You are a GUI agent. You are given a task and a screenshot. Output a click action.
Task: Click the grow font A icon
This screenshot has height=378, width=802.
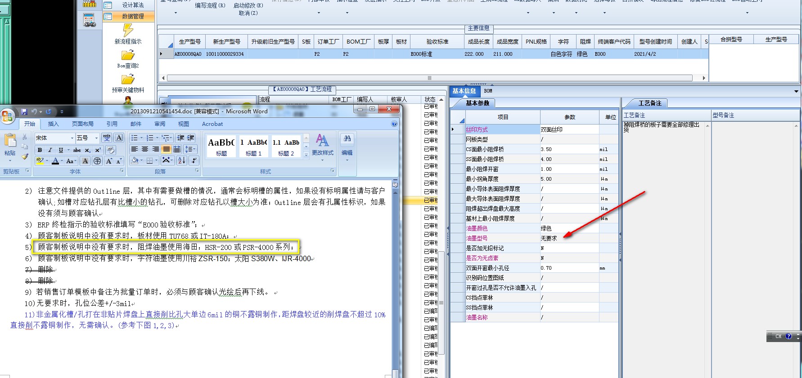(109, 161)
